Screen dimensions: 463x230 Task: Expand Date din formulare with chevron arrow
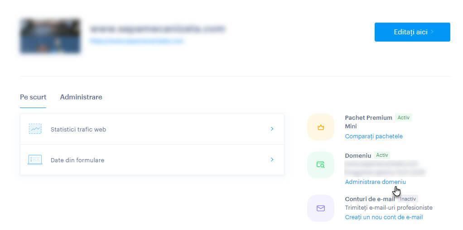(x=272, y=160)
